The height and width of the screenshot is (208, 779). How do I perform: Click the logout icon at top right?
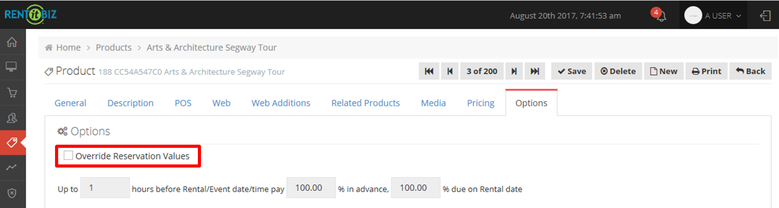tap(765, 16)
